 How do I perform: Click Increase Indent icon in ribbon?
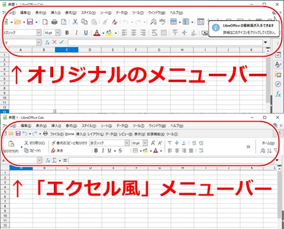coord(194,143)
